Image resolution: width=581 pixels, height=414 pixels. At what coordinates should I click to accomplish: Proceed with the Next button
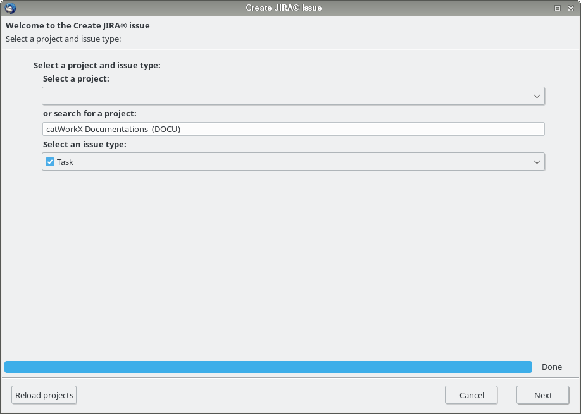(542, 395)
